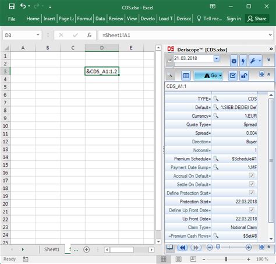Collapse the Deriscope task pane with double chevron

[271, 49]
